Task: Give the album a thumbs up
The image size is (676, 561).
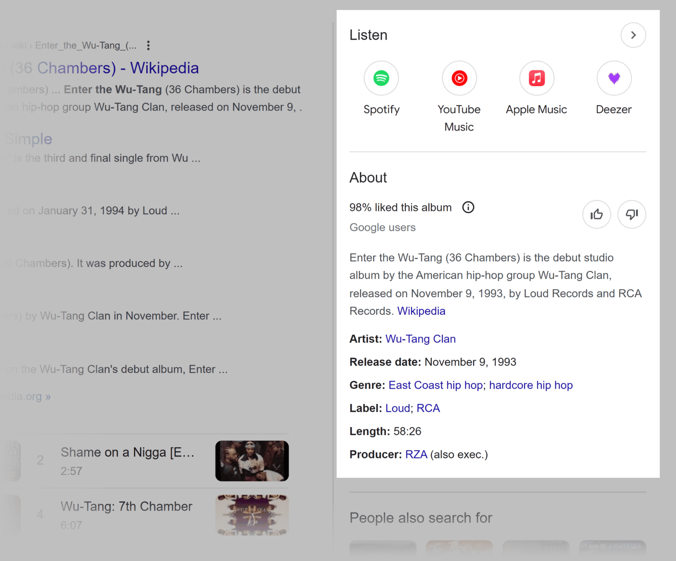Action: click(596, 215)
